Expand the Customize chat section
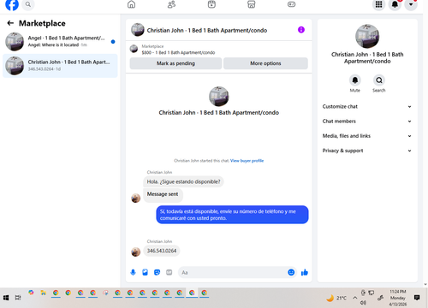This screenshot has width=428, height=308. click(x=367, y=106)
